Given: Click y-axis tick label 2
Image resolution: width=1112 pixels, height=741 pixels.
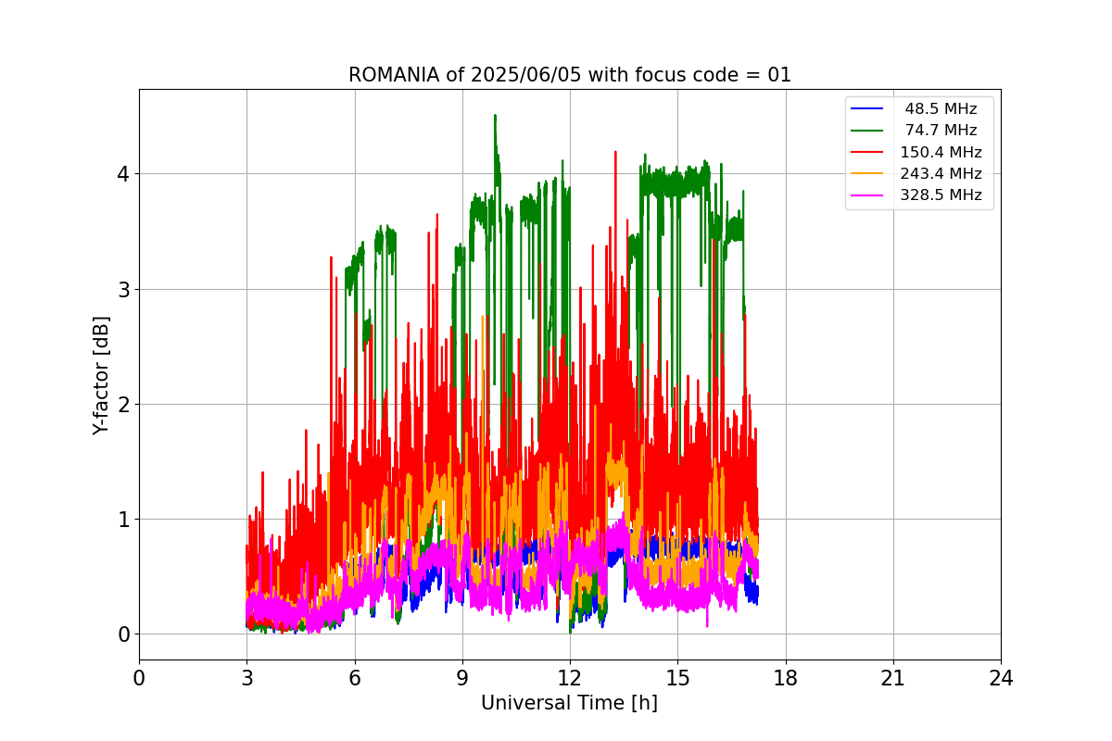Looking at the screenshot, I should (122, 404).
